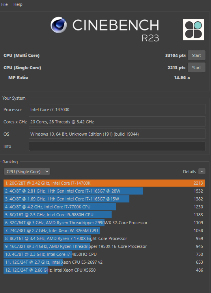Open the File menu
Screen dimensions: 211x293
[4, 4]
